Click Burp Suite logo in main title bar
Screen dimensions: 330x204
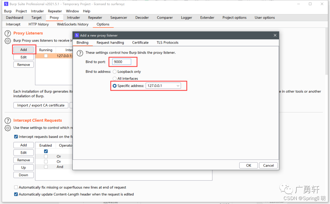click(x=6, y=4)
